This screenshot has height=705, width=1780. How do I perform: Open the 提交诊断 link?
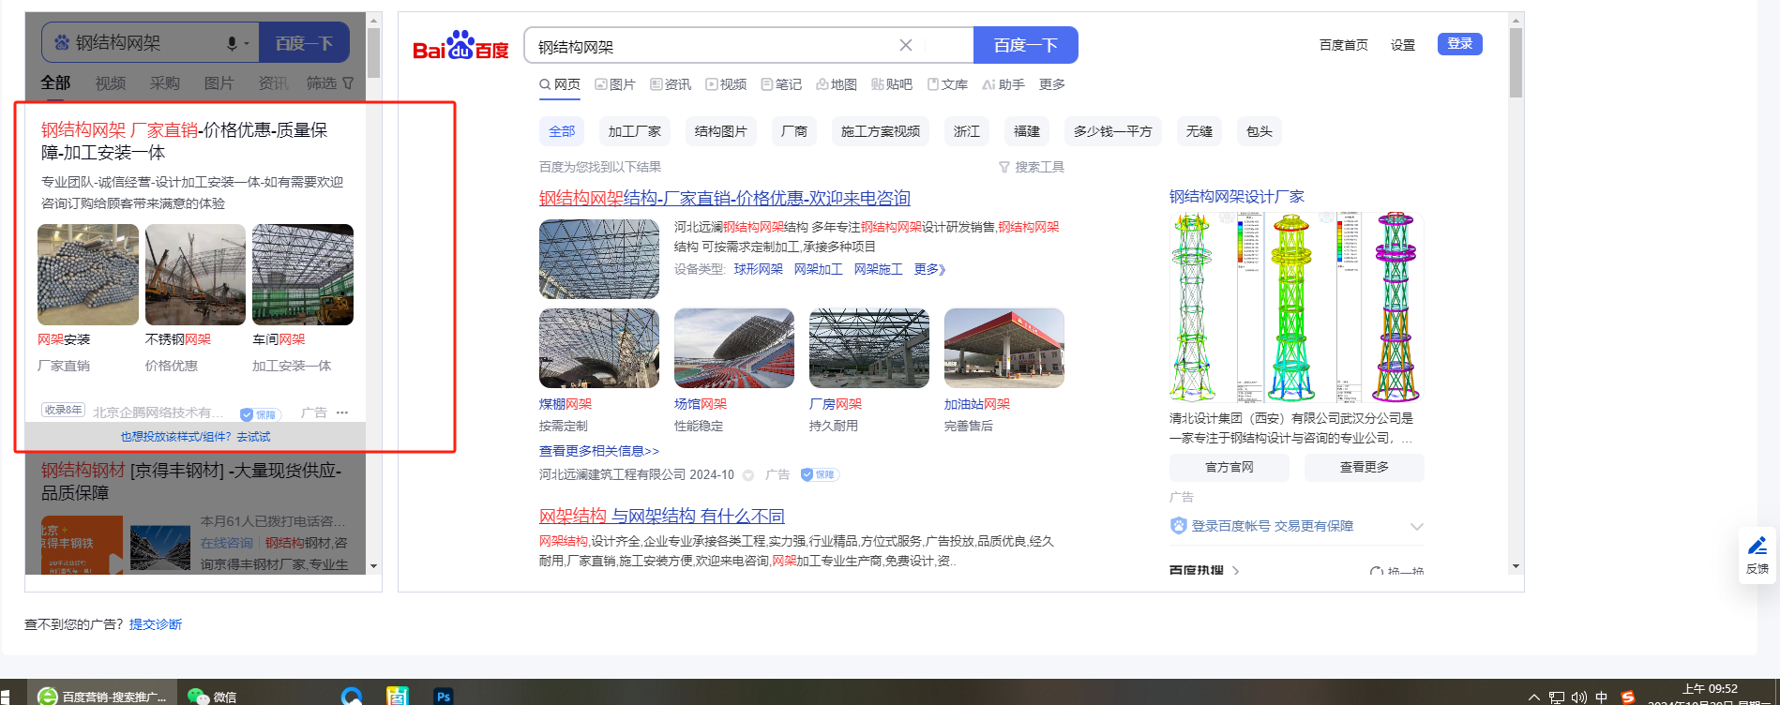tap(156, 624)
